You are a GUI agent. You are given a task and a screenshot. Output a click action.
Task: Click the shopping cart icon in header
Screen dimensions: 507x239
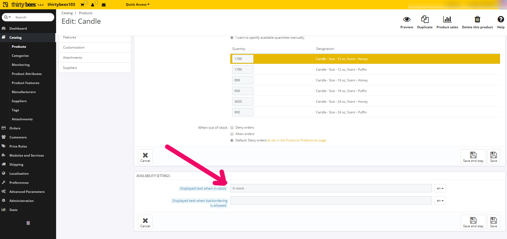coord(82,5)
